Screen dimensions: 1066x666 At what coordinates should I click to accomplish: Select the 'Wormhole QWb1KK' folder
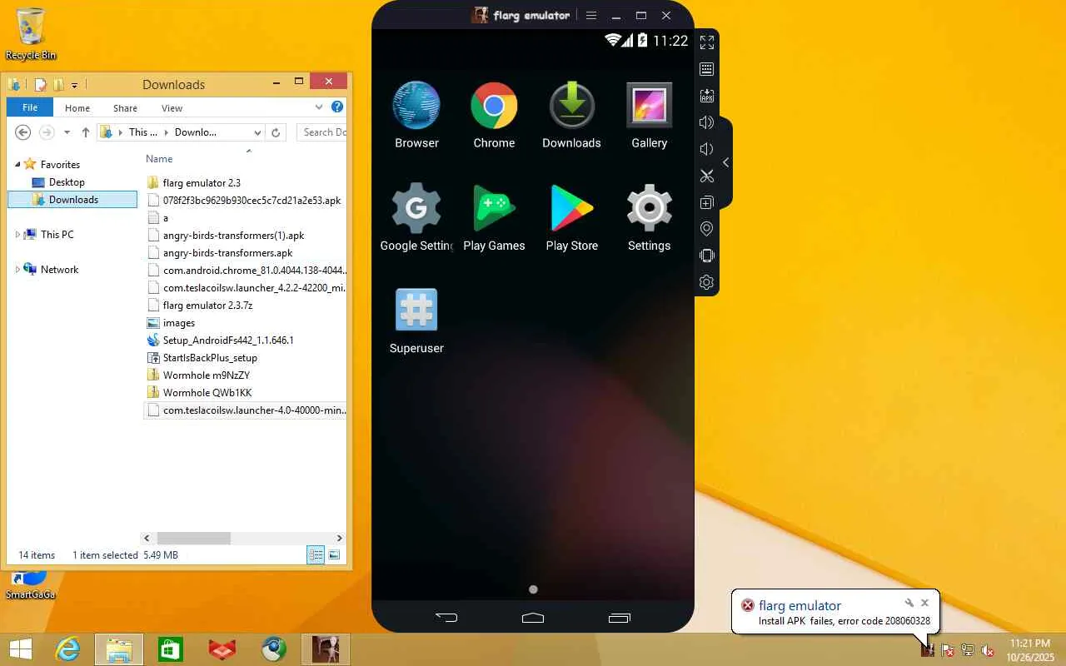tap(207, 393)
